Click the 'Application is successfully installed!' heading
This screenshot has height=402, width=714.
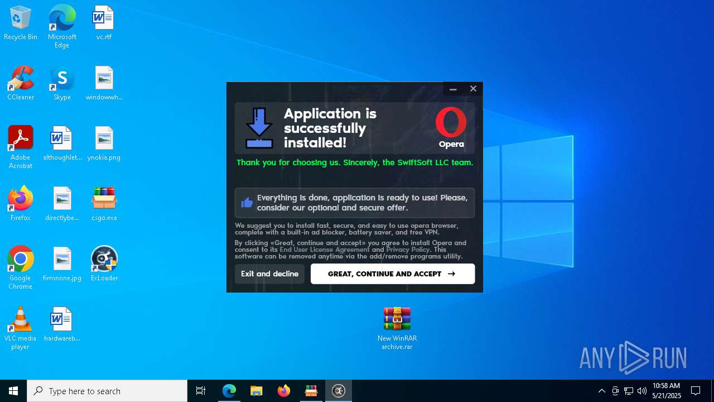(x=330, y=128)
